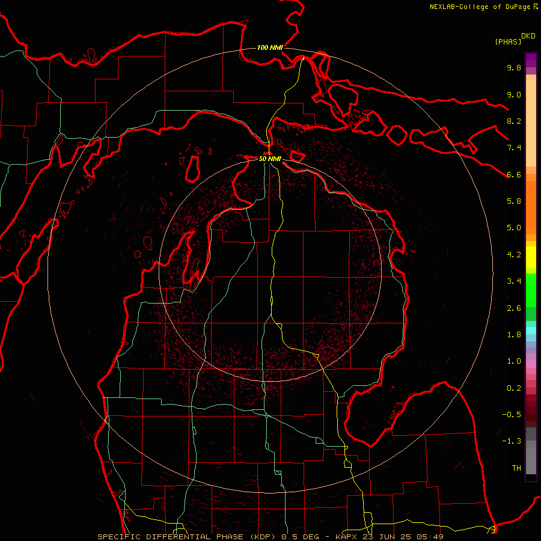This screenshot has height=541, width=541.
Task: Click the 2.6 scale value
Action: (x=514, y=308)
